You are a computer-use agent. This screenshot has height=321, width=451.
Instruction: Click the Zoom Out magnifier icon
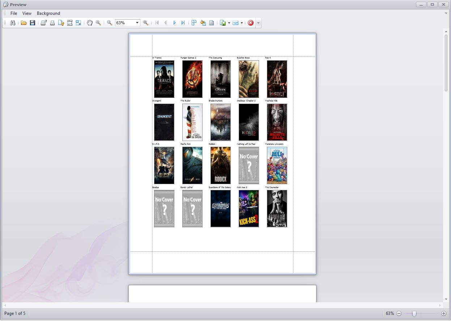click(110, 23)
